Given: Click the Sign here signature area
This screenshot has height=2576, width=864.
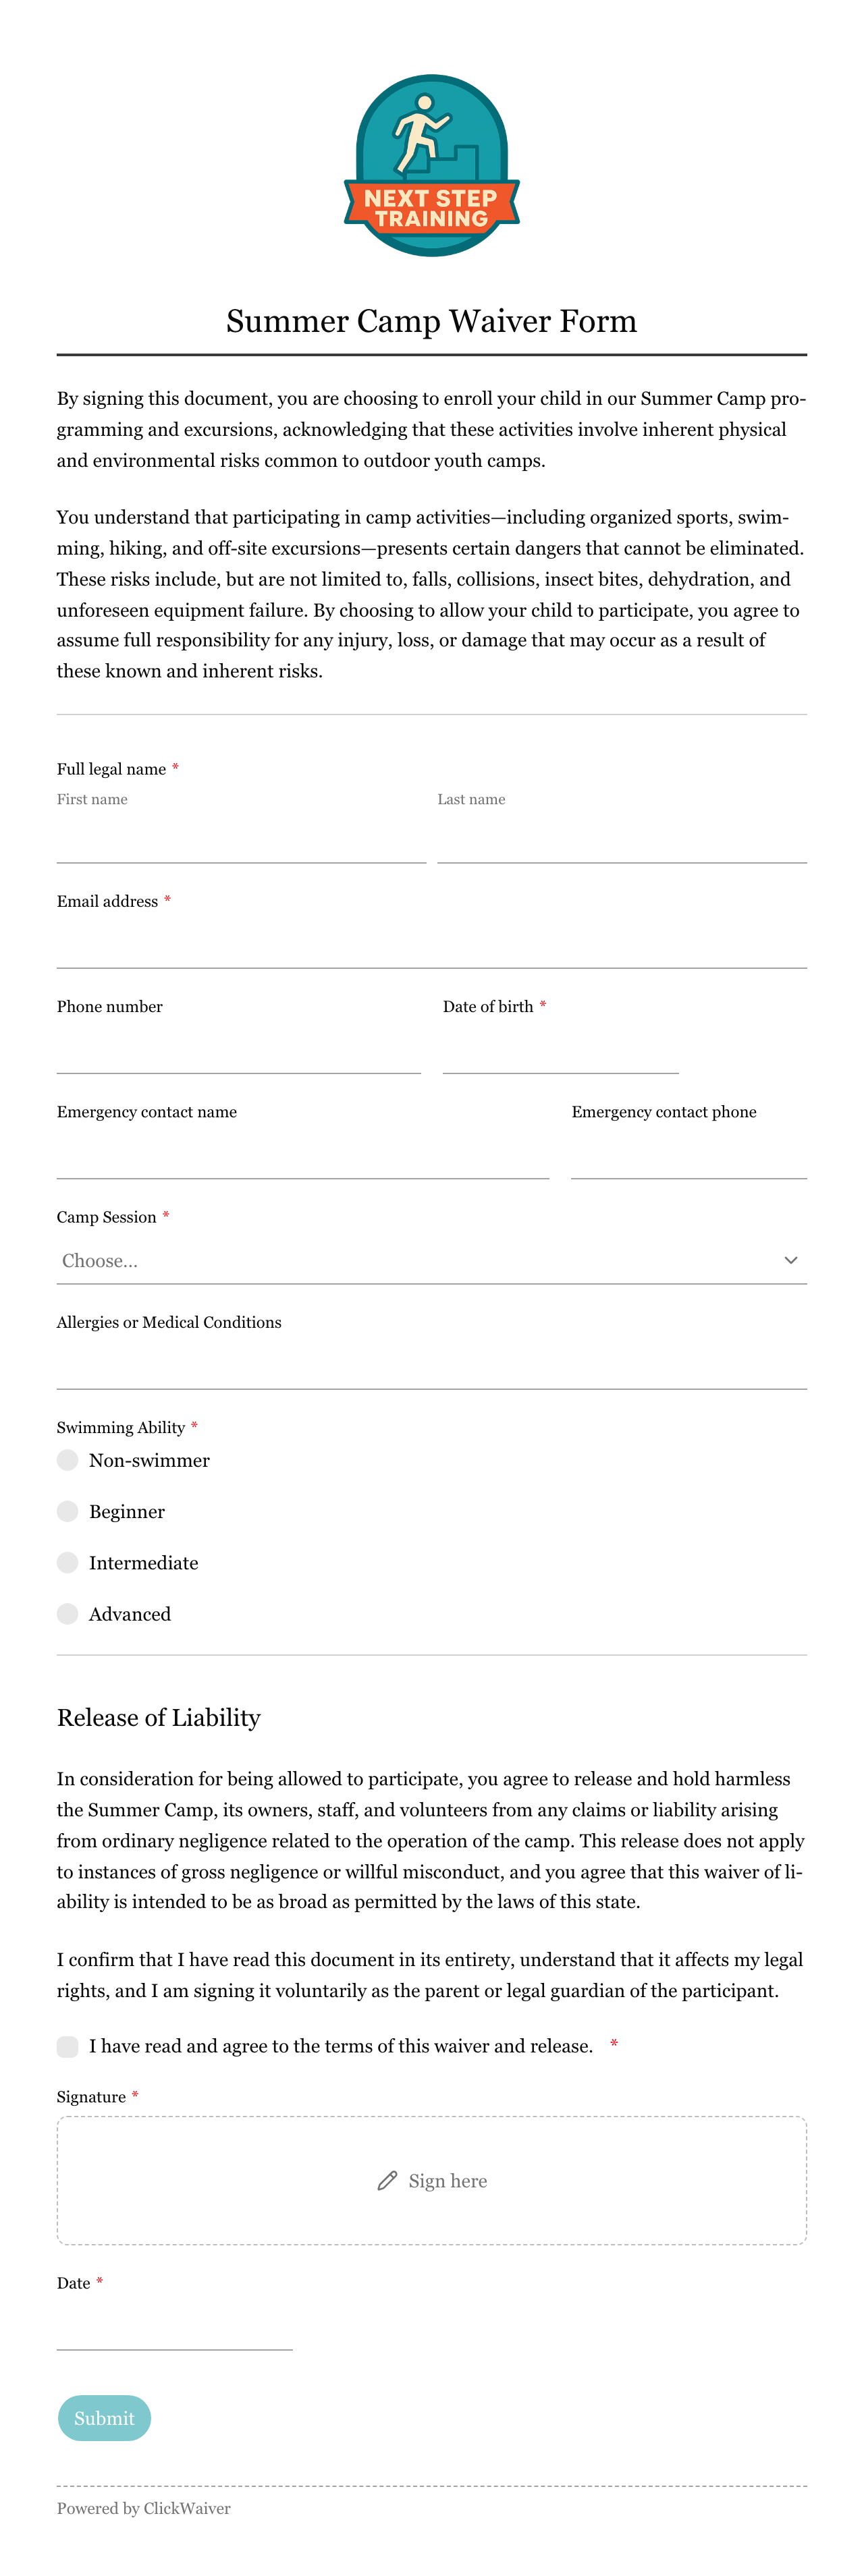Looking at the screenshot, I should point(432,2181).
